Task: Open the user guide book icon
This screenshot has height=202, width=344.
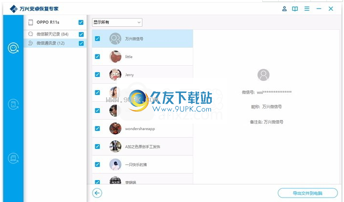Action: [295, 9]
